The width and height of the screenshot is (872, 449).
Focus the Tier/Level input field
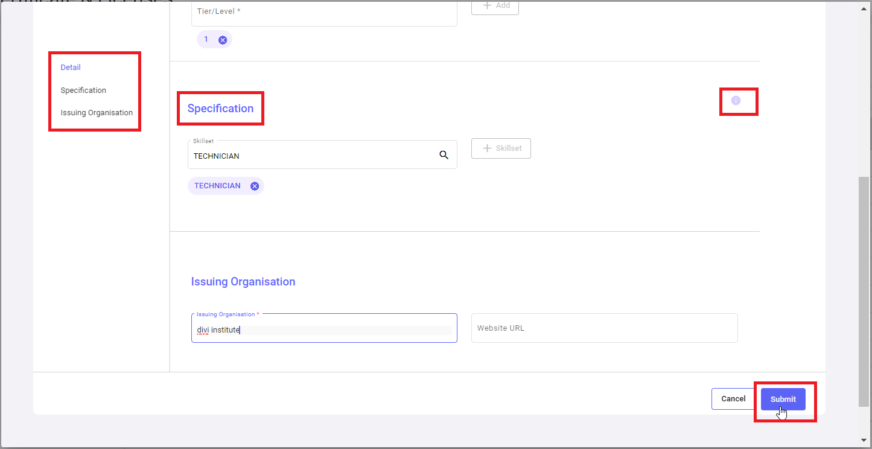click(324, 12)
